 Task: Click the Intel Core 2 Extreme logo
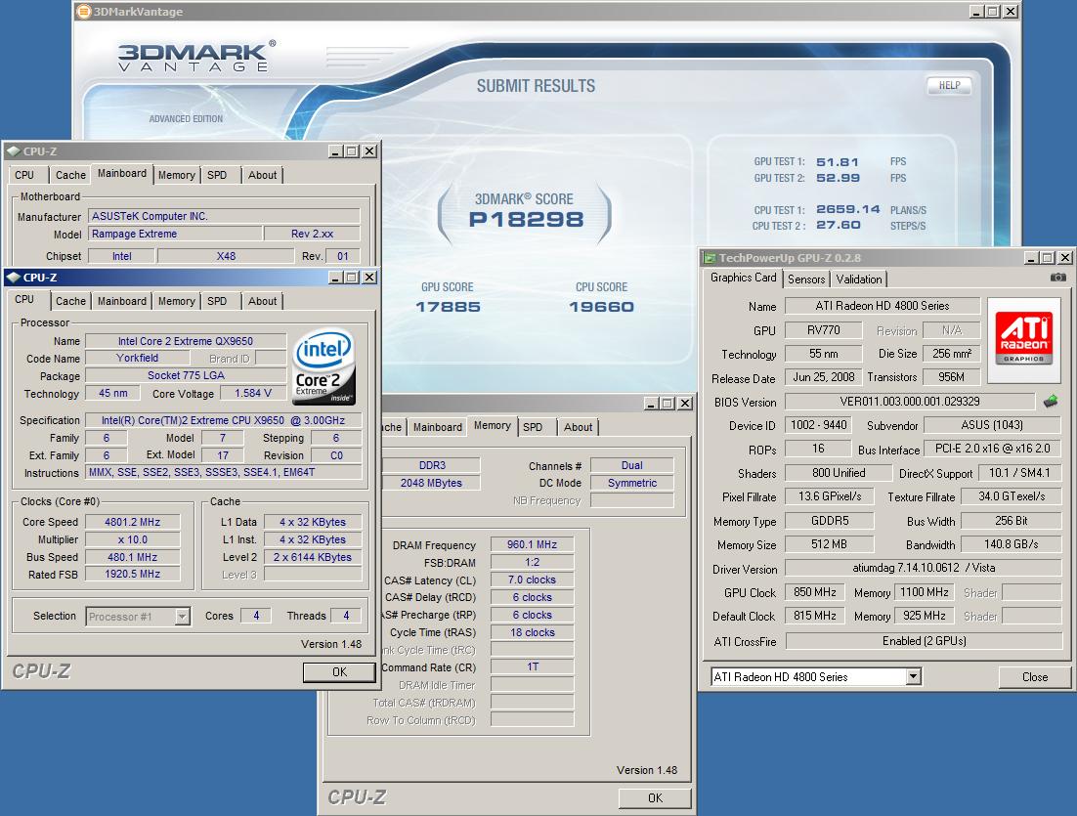(x=324, y=367)
